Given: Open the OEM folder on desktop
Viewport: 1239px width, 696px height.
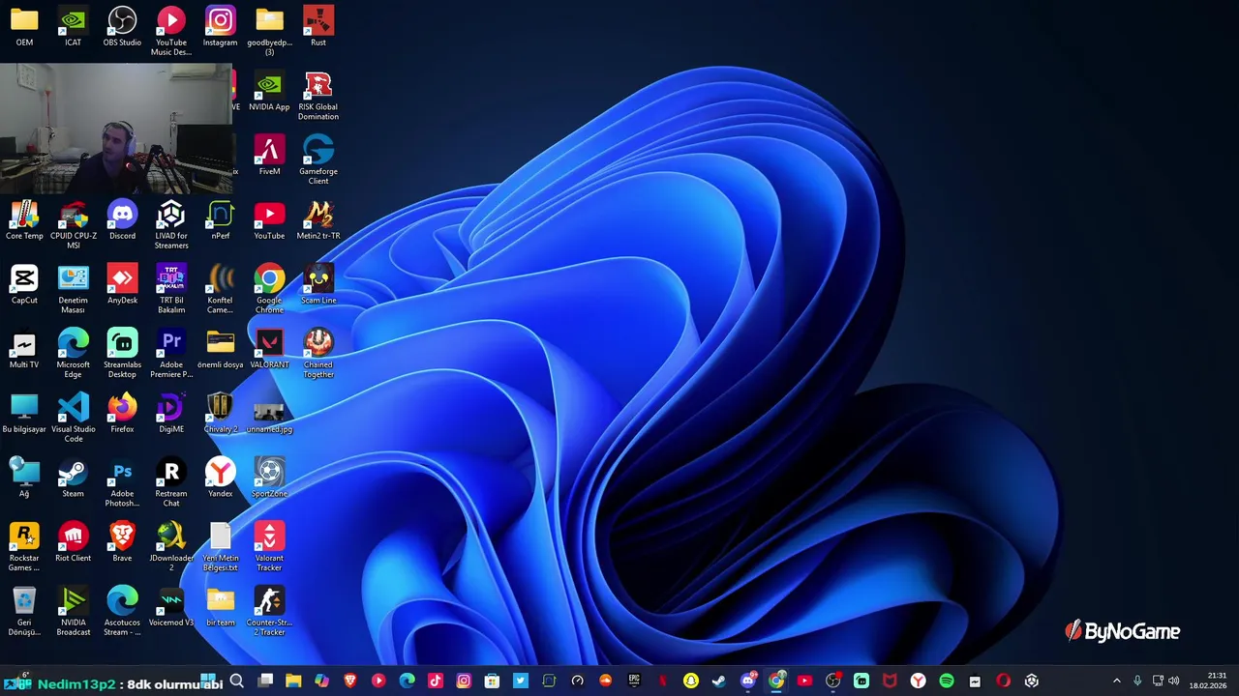Looking at the screenshot, I should [x=24, y=26].
